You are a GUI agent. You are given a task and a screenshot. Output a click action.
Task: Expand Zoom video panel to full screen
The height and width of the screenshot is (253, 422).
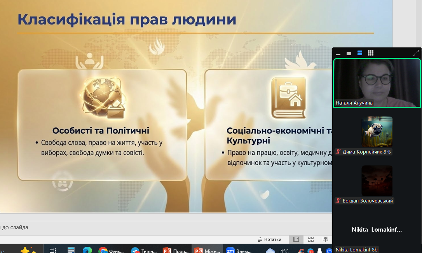(x=415, y=53)
